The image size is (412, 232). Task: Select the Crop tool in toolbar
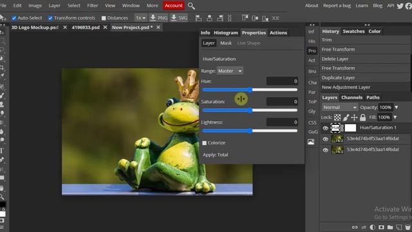pyautogui.click(x=2, y=68)
